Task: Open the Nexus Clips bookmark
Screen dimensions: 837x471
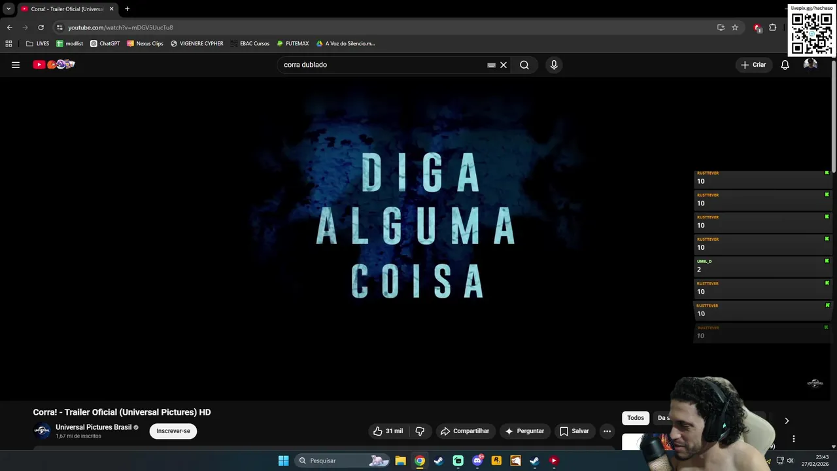Action: 145,44
